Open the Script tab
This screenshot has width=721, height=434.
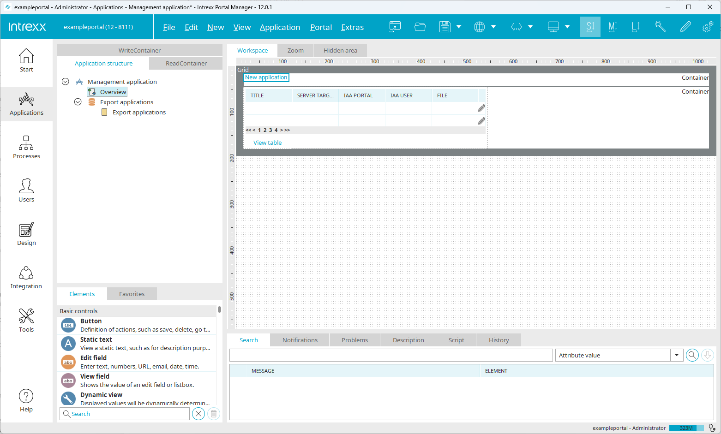pyautogui.click(x=456, y=340)
